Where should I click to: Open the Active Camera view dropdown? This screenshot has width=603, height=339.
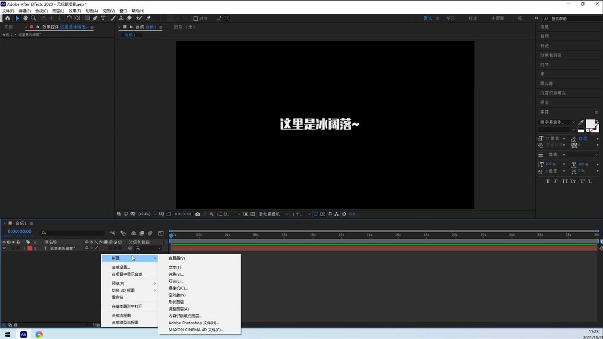tap(285, 214)
